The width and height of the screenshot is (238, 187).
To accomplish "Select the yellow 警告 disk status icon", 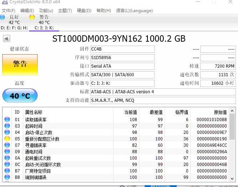I will 32,17.
